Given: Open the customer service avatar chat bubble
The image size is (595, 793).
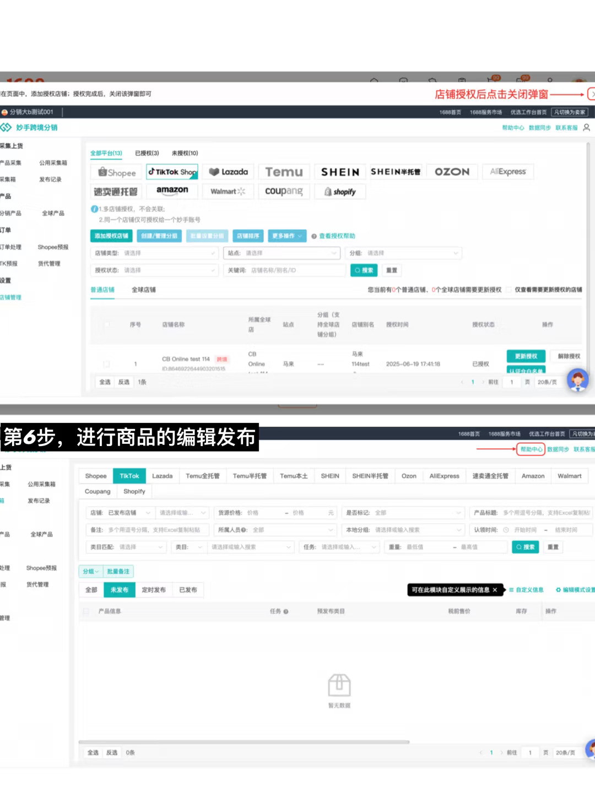Looking at the screenshot, I should [x=577, y=381].
